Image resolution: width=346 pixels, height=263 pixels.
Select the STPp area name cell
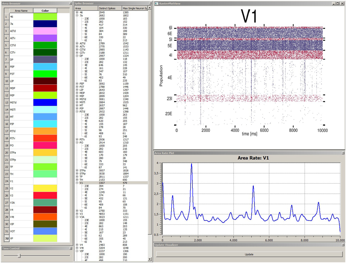point(21,160)
